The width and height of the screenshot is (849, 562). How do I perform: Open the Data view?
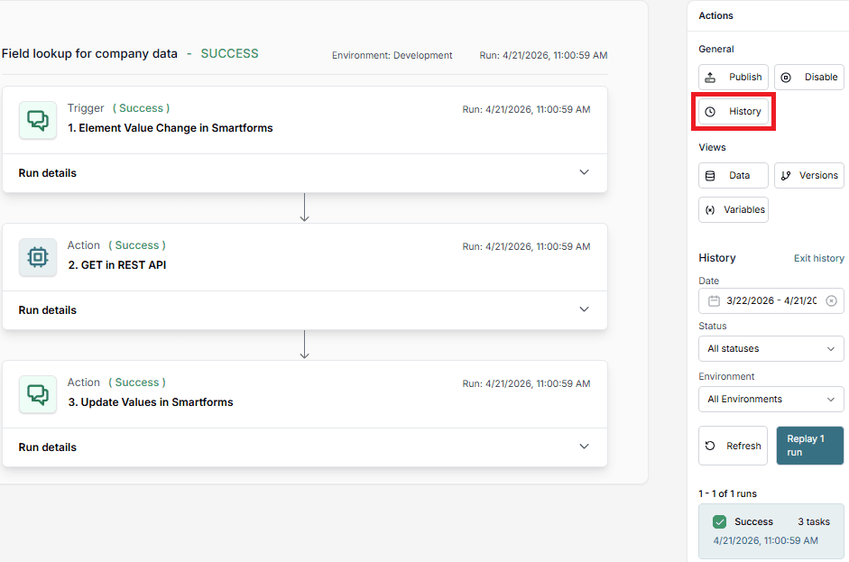734,175
